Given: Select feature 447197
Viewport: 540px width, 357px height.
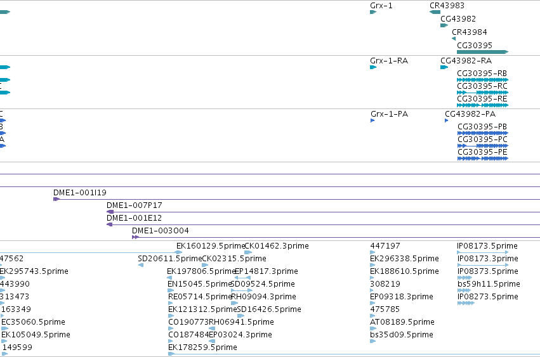Looking at the screenshot, I should (x=372, y=252).
